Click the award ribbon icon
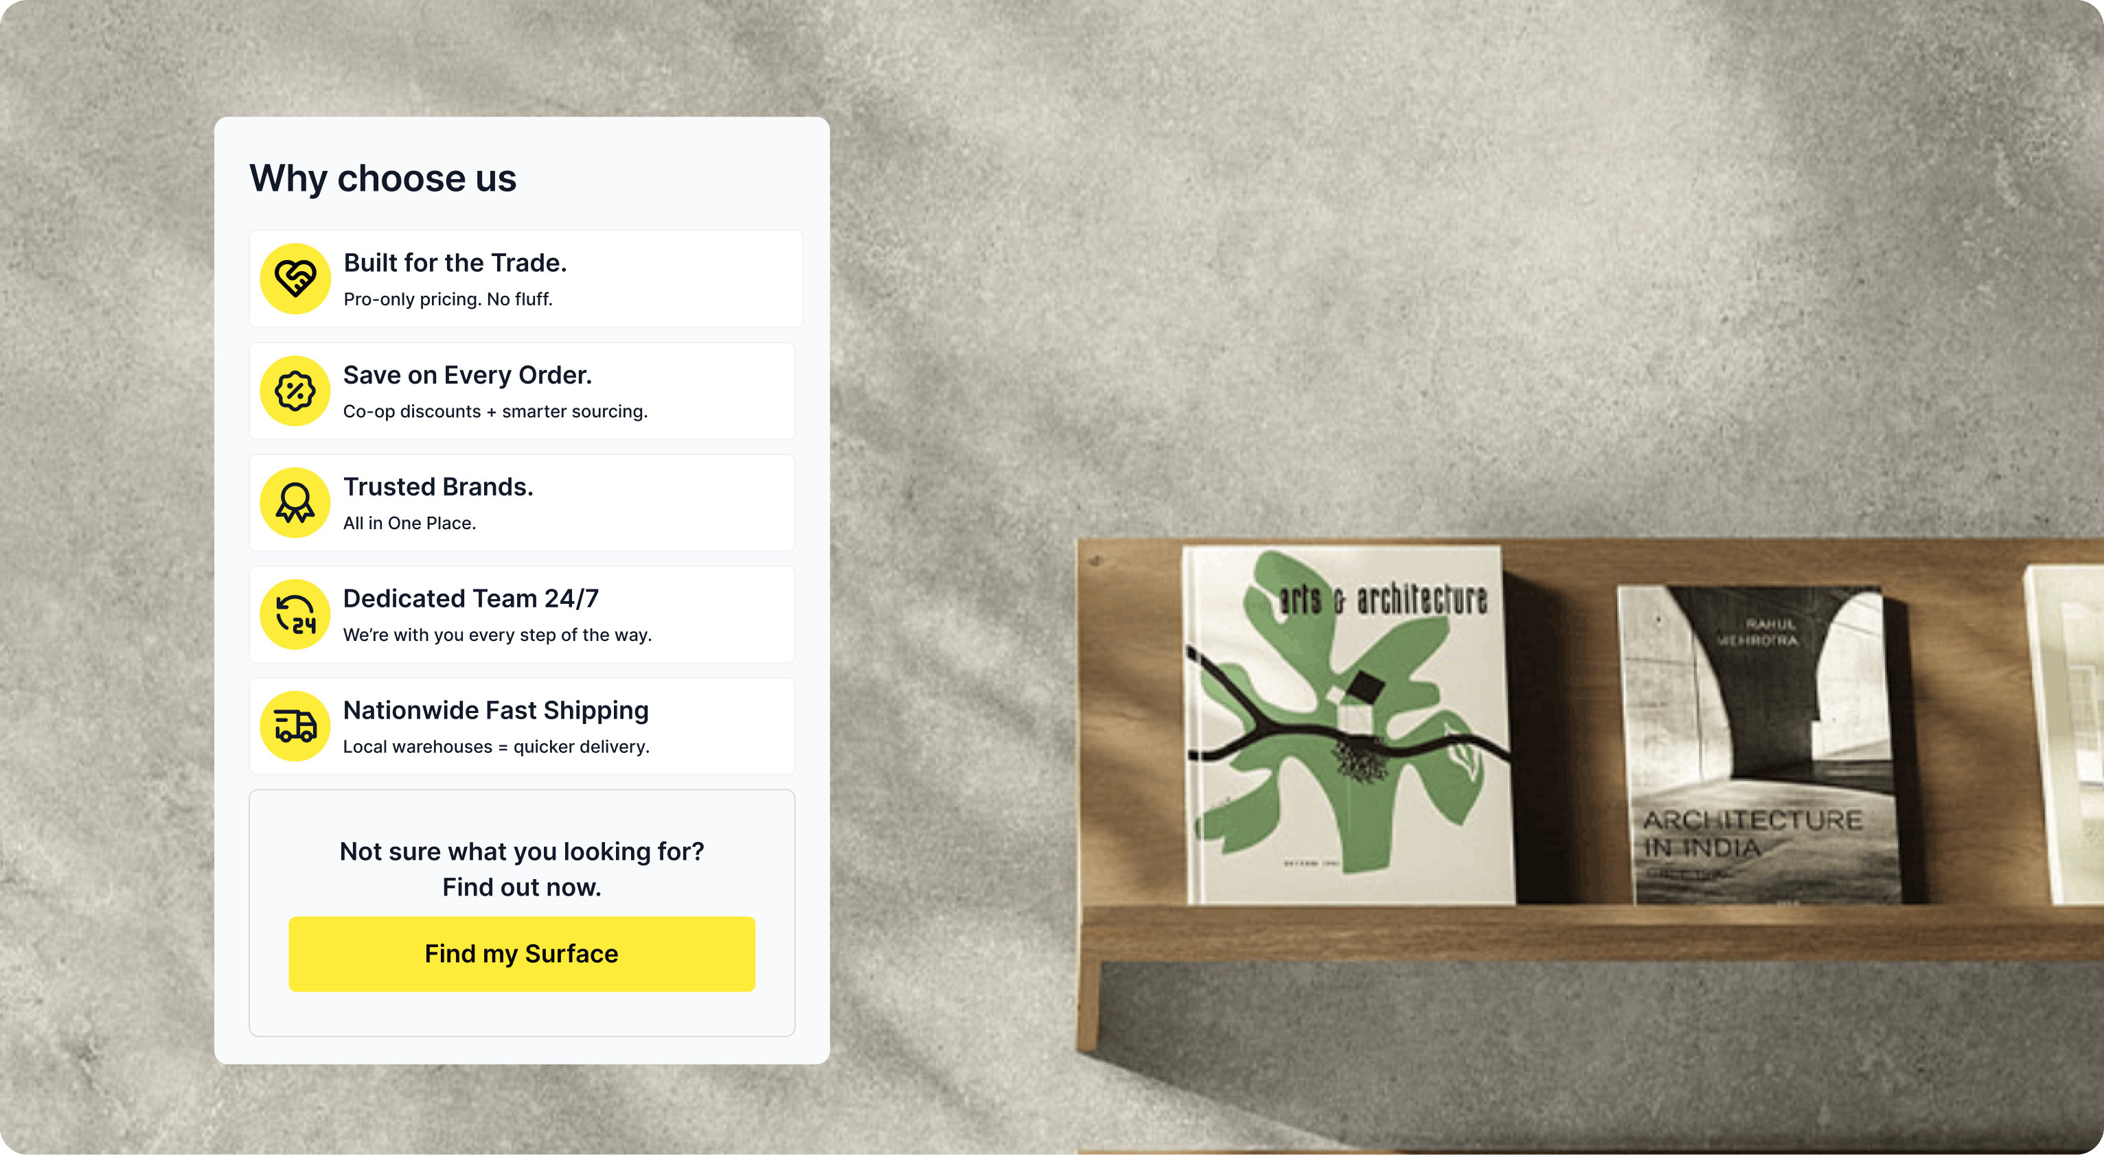 click(295, 503)
